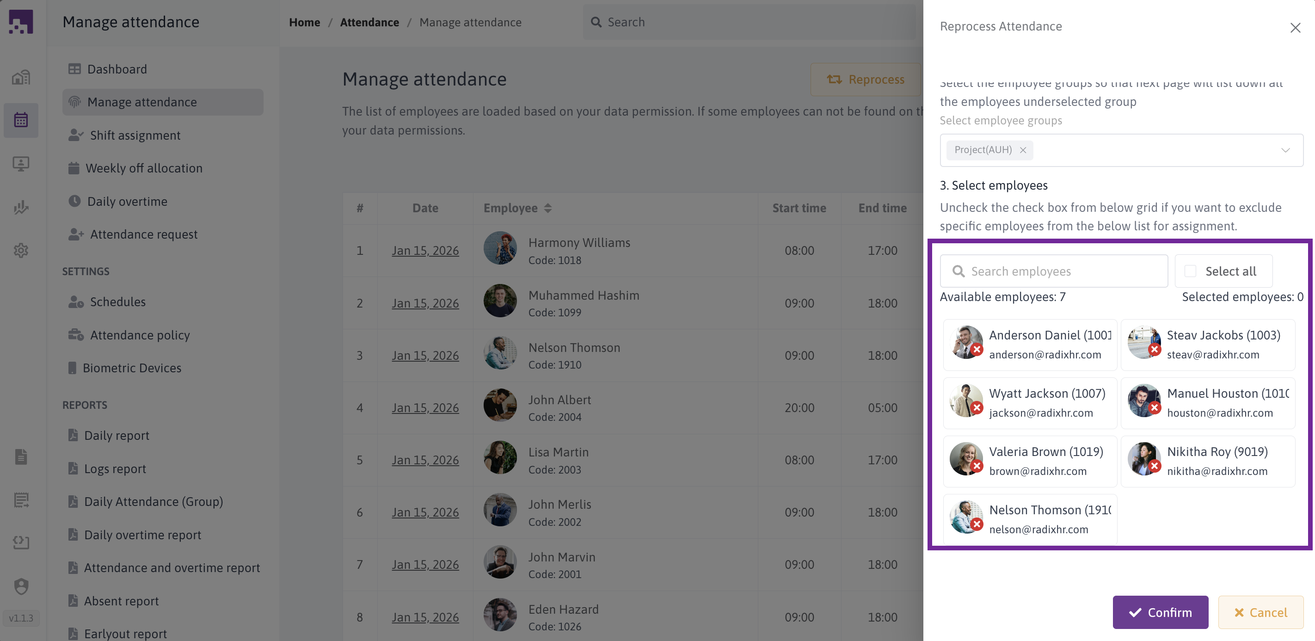The width and height of the screenshot is (1315, 641).
Task: Select employee Nikitha Roy card
Action: point(1208,461)
